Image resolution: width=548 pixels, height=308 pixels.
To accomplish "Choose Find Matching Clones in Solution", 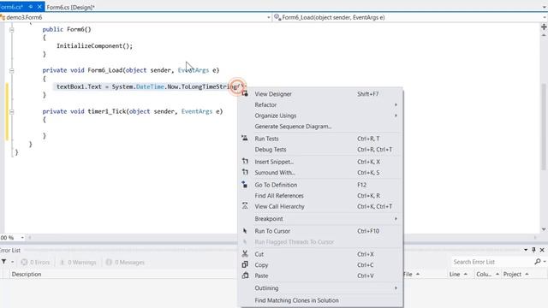I will pyautogui.click(x=320, y=300).
